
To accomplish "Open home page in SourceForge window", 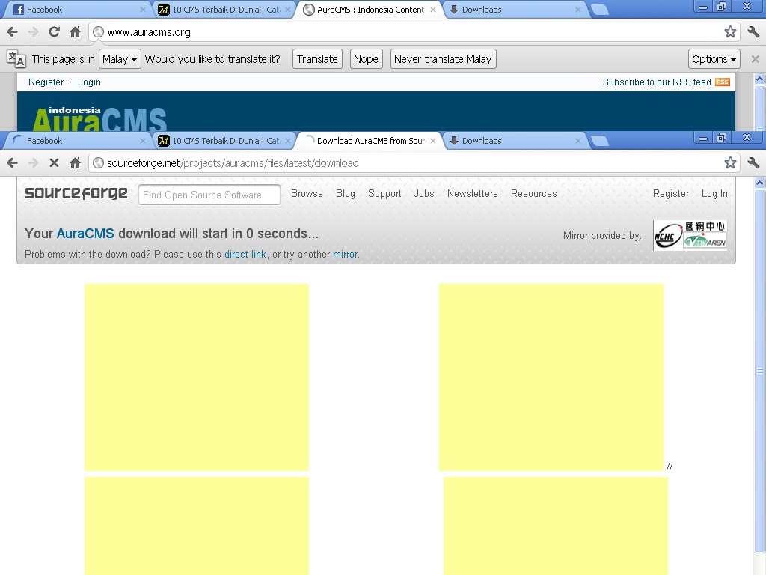I will [75, 163].
